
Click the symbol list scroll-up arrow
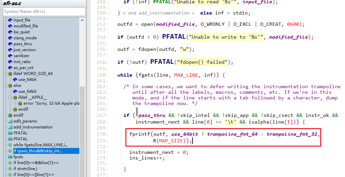pyautogui.click(x=82, y=20)
